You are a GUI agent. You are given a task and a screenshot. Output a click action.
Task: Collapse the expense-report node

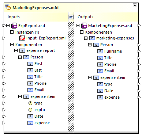point(16,50)
